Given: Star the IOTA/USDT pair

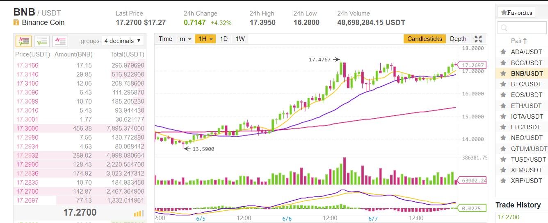Looking at the screenshot, I should pyautogui.click(x=503, y=117).
